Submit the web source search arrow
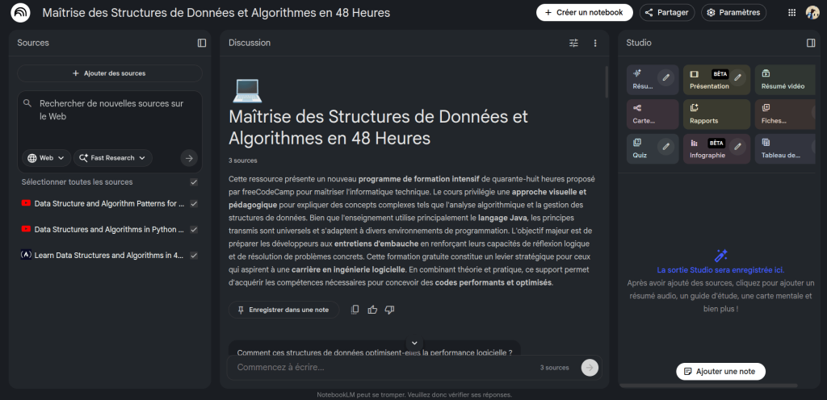The width and height of the screenshot is (827, 400). tap(189, 158)
